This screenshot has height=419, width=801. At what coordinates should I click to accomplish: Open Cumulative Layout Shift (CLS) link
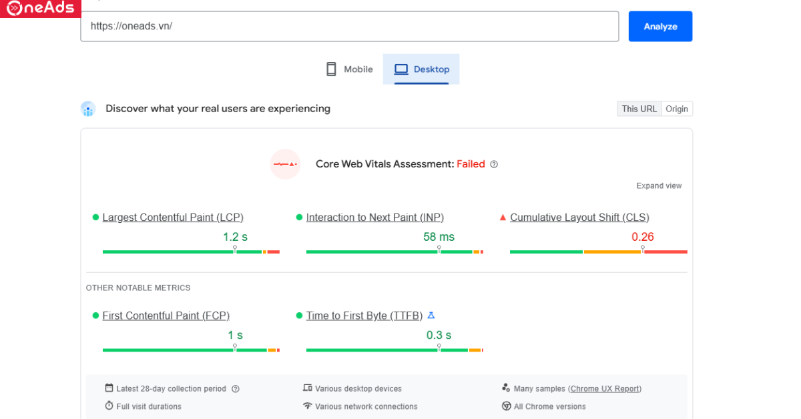[579, 218]
